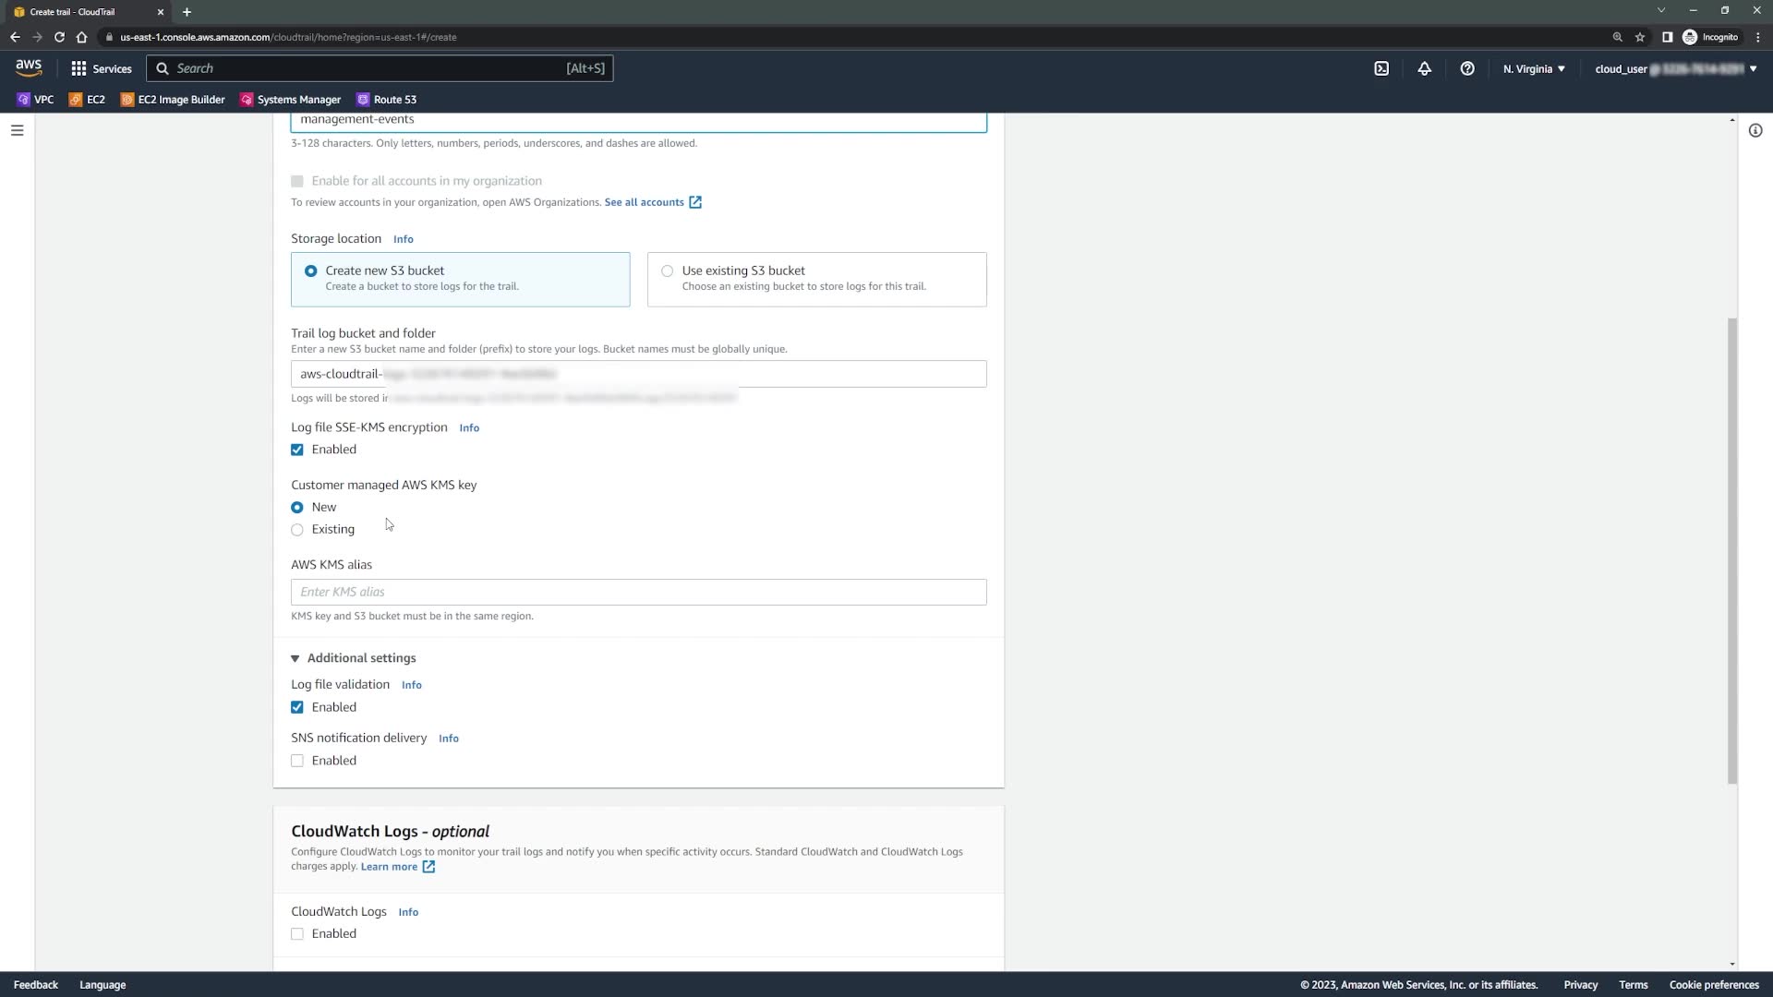
Task: Disable Log file SSE-KMS encryption checkbox
Action: point(297,450)
